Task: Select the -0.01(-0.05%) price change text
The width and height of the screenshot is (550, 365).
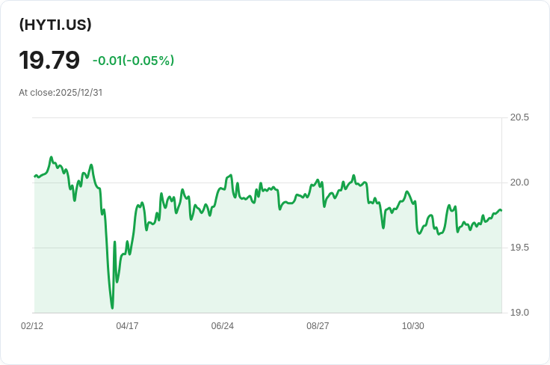Action: [133, 61]
